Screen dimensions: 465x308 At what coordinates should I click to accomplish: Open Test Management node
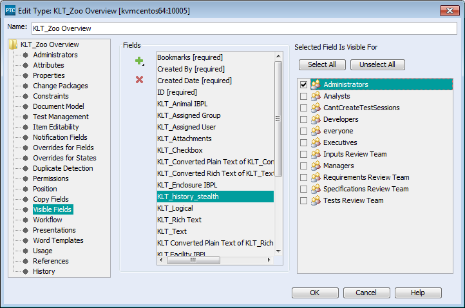61,117
